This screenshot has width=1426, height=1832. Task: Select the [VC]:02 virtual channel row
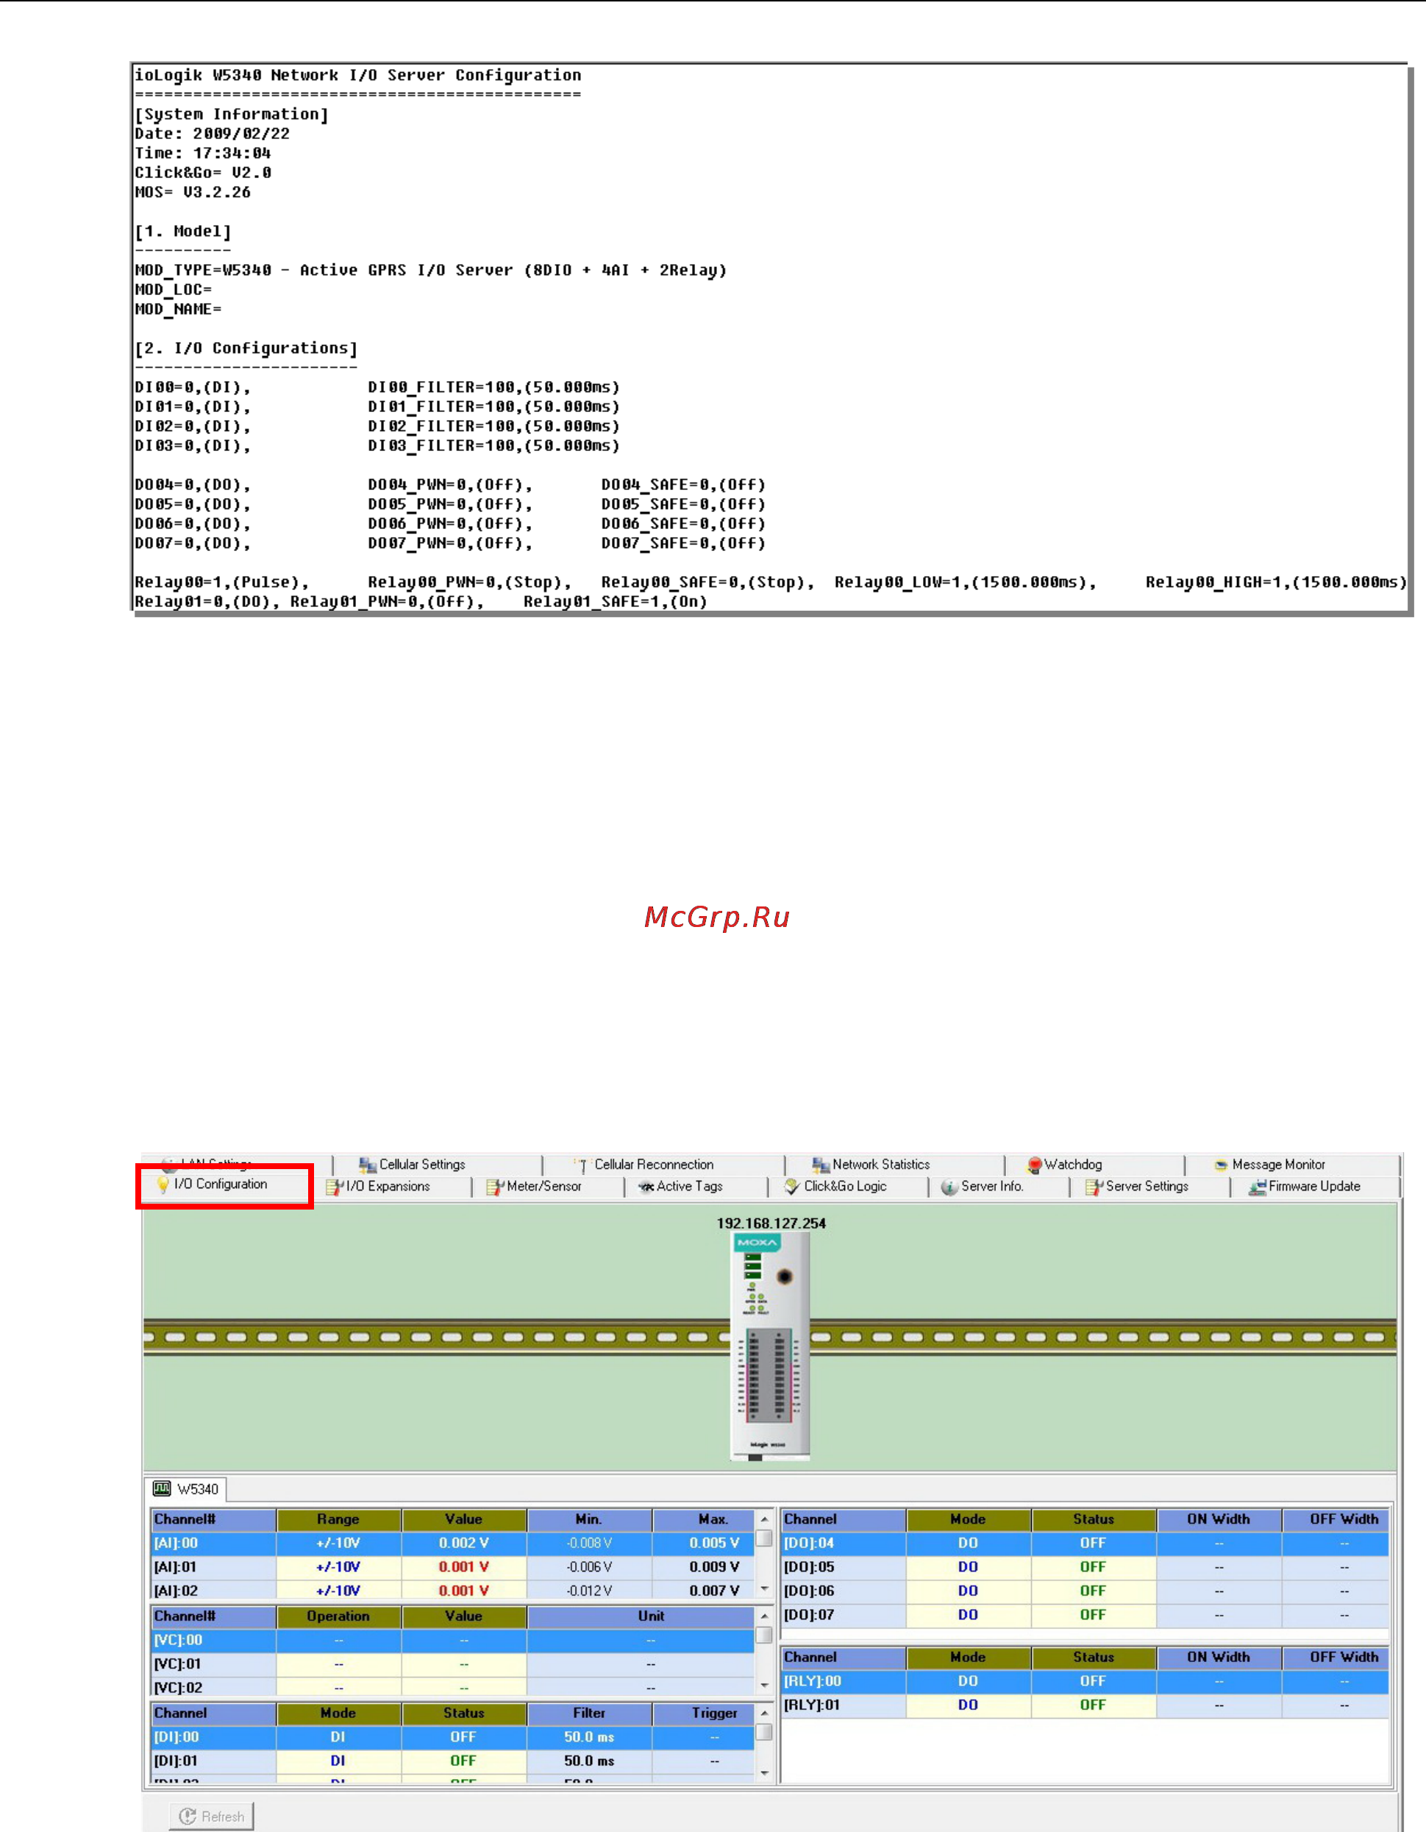pyautogui.click(x=453, y=1687)
